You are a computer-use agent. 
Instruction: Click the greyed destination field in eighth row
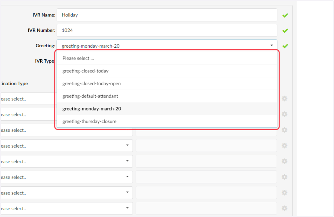(x=206, y=208)
